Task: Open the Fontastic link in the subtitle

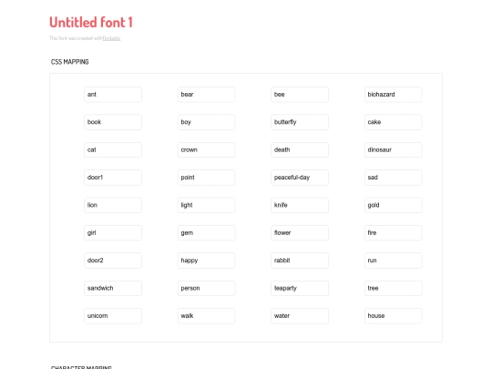Action: pos(111,38)
